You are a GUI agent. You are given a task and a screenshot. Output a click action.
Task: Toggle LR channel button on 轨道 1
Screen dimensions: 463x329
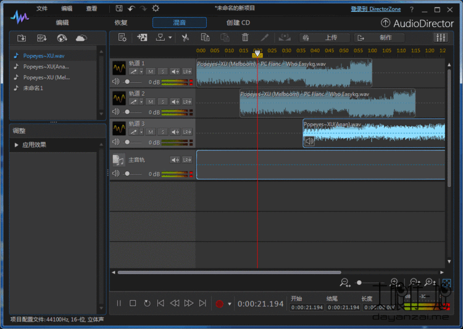[187, 72]
